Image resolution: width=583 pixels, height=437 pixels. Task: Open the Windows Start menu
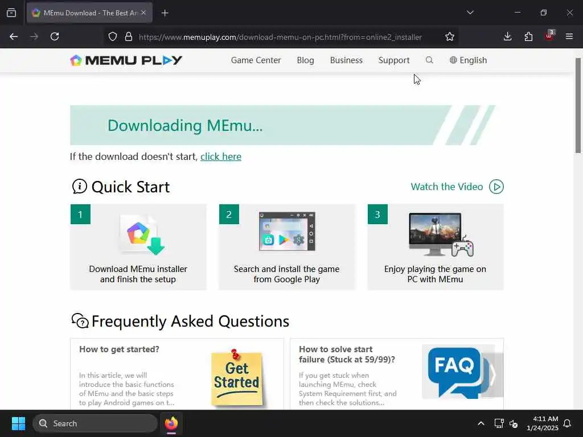(18, 423)
